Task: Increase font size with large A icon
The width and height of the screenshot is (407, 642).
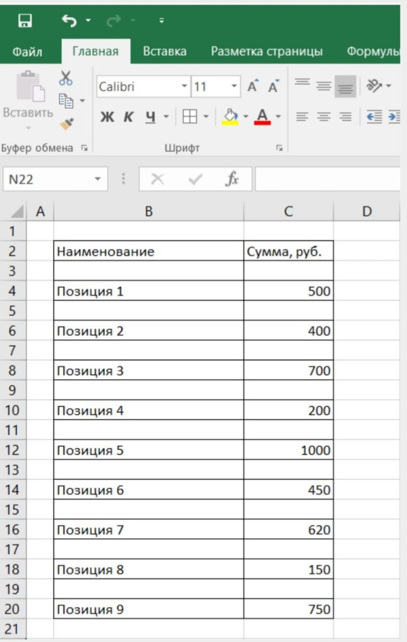Action: (x=253, y=87)
